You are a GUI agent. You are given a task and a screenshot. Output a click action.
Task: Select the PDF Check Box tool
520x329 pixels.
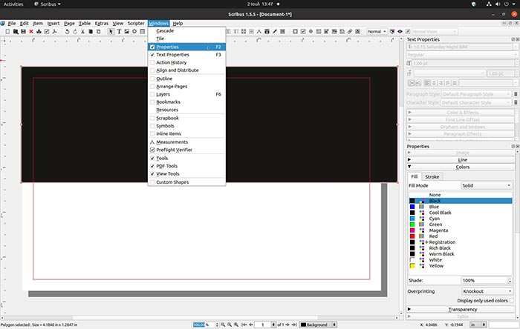(303, 31)
